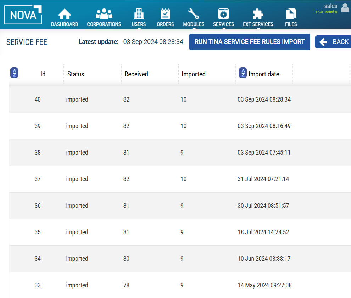
Task: Sort by Id using A-Z icon
Action: tap(14, 73)
